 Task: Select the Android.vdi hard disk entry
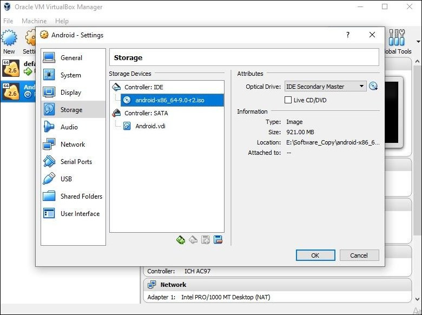pyautogui.click(x=172, y=126)
